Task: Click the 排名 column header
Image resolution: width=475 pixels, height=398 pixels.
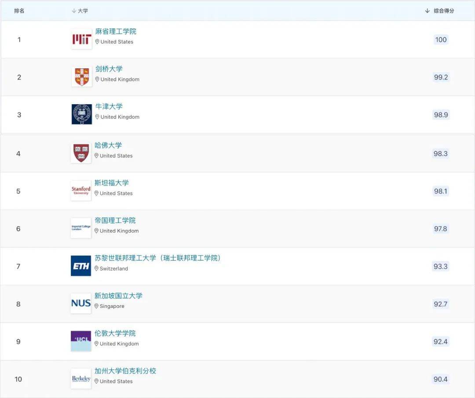Action: (x=19, y=11)
